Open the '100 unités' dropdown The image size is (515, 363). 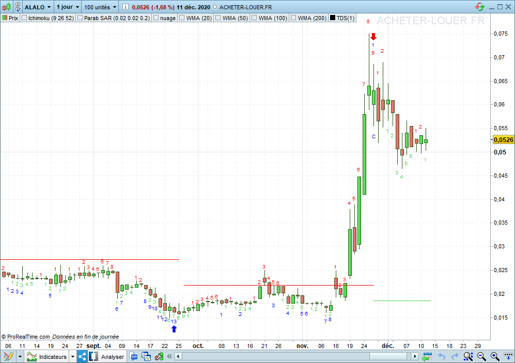pyautogui.click(x=100, y=7)
